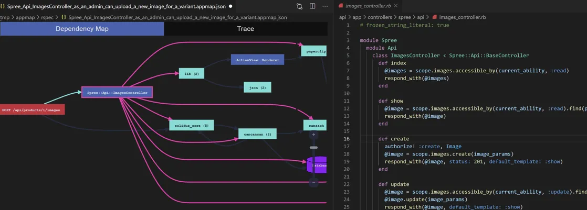
Task: Close the images_controller.rb tab
Action: (x=396, y=6)
